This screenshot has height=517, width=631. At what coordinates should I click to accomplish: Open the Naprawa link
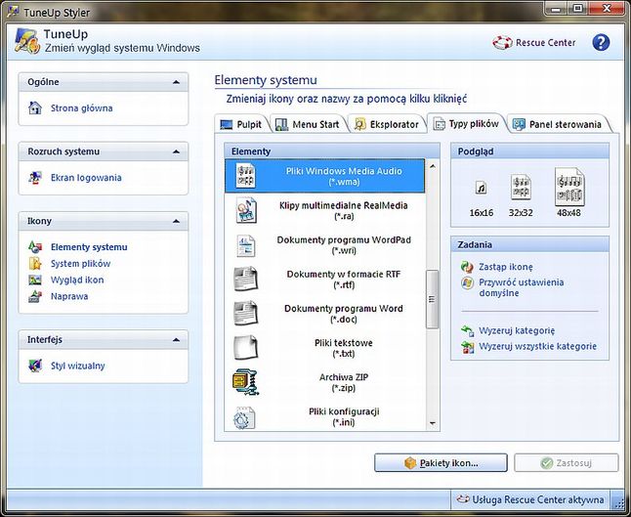pyautogui.click(x=69, y=296)
